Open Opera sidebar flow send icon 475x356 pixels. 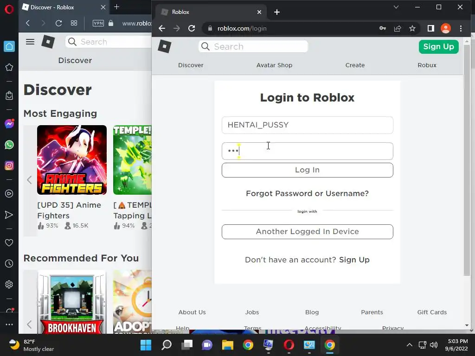tap(9, 215)
